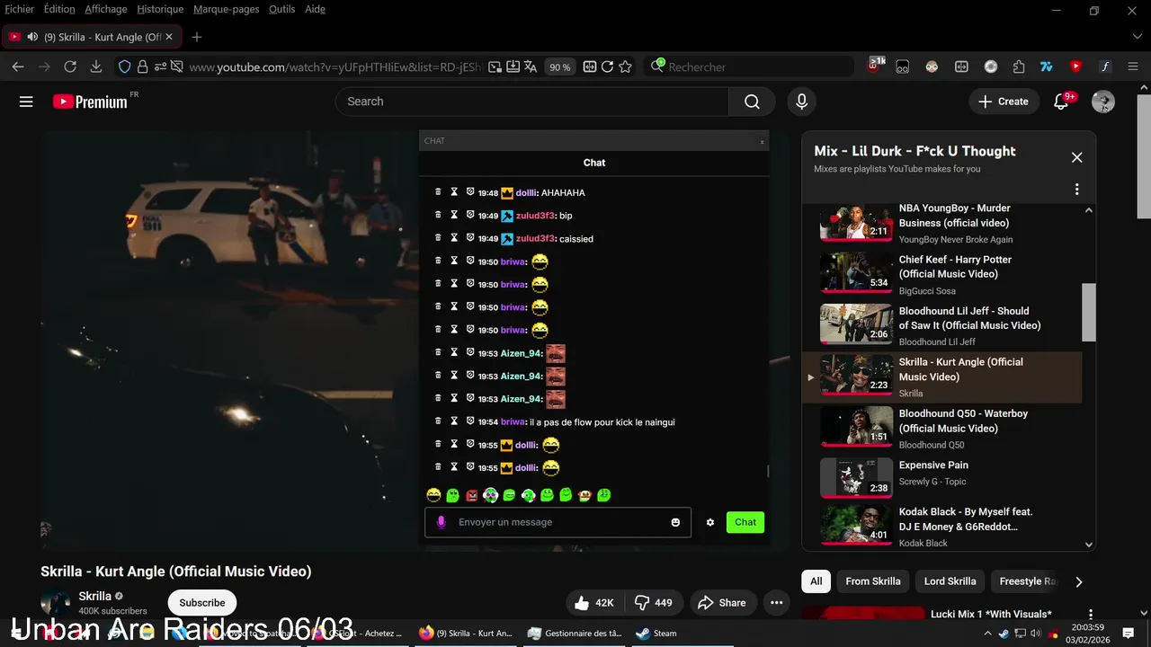Bookmark the page with the star icon
This screenshot has height=647, width=1151.
point(625,66)
